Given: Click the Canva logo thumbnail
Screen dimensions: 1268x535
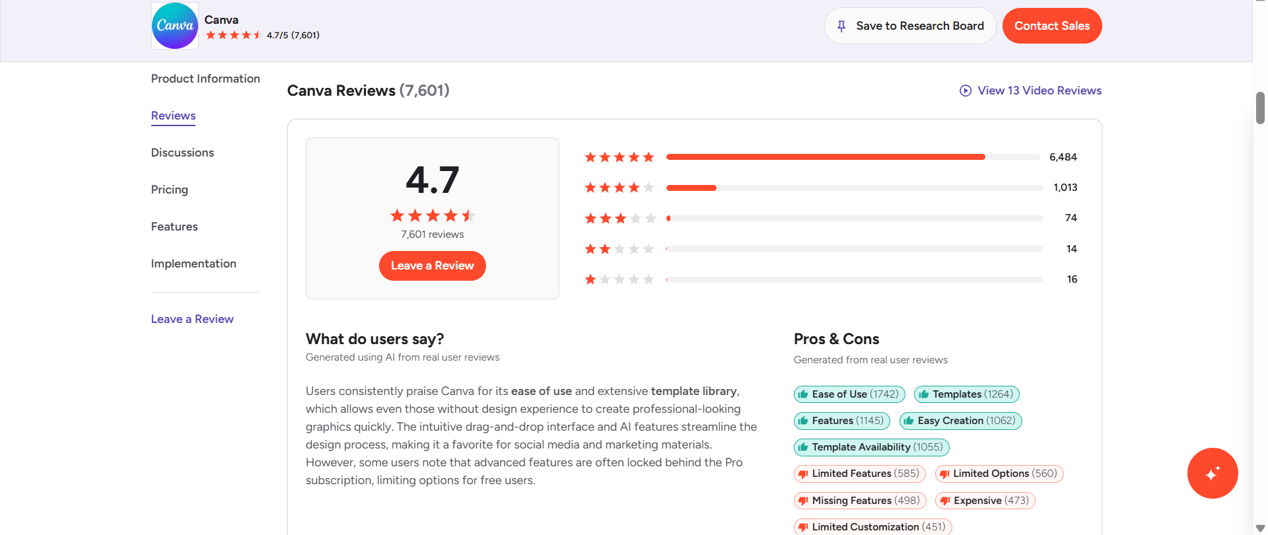Looking at the screenshot, I should 175,26.
